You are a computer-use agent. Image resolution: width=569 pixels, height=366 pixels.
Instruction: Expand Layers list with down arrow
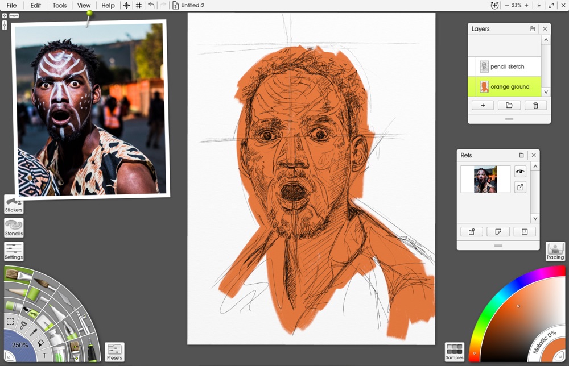(x=546, y=92)
